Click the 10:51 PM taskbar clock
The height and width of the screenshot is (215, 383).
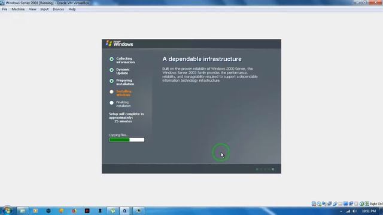click(x=369, y=211)
